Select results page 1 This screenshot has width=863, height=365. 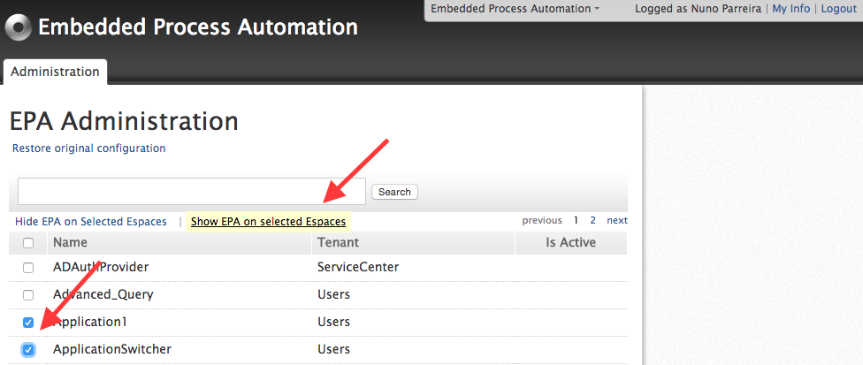click(576, 220)
